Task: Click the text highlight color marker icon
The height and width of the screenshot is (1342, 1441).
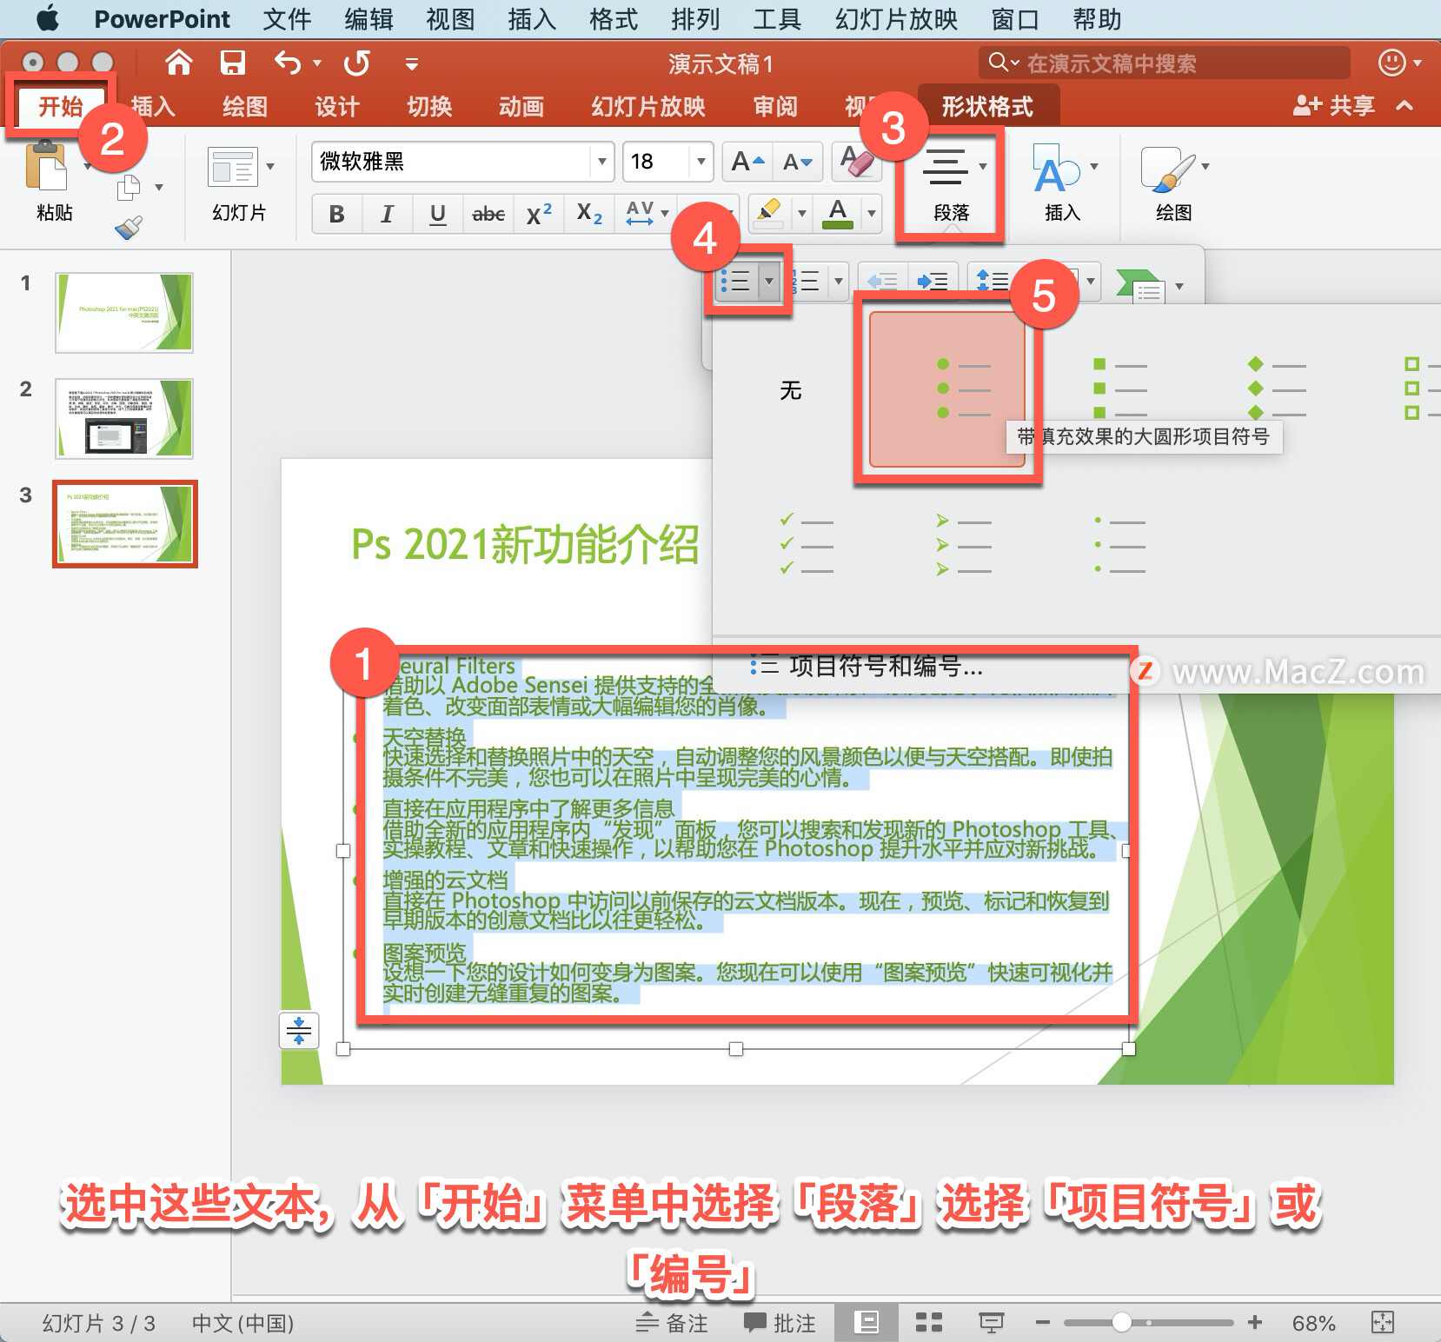Action: click(x=768, y=213)
